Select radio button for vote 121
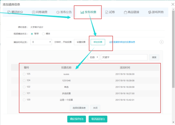 pos(24,93)
